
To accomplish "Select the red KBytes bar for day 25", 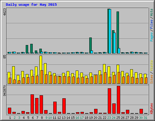I will click(118, 100).
